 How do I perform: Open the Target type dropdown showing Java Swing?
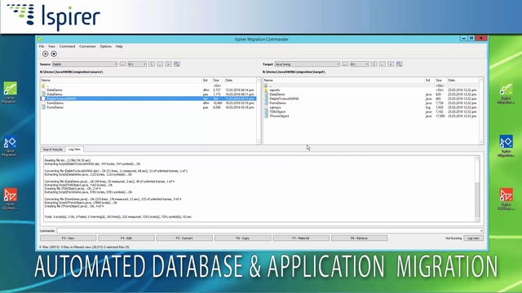(307, 64)
